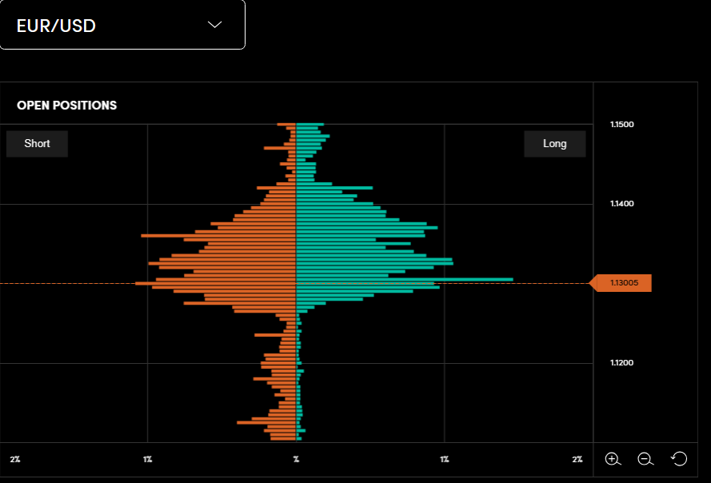Click the Long label button
The image size is (711, 483).
coord(554,144)
